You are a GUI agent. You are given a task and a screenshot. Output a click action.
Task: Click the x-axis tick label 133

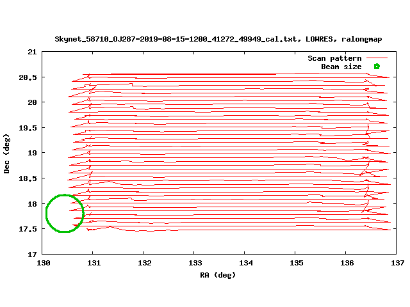point(195,263)
